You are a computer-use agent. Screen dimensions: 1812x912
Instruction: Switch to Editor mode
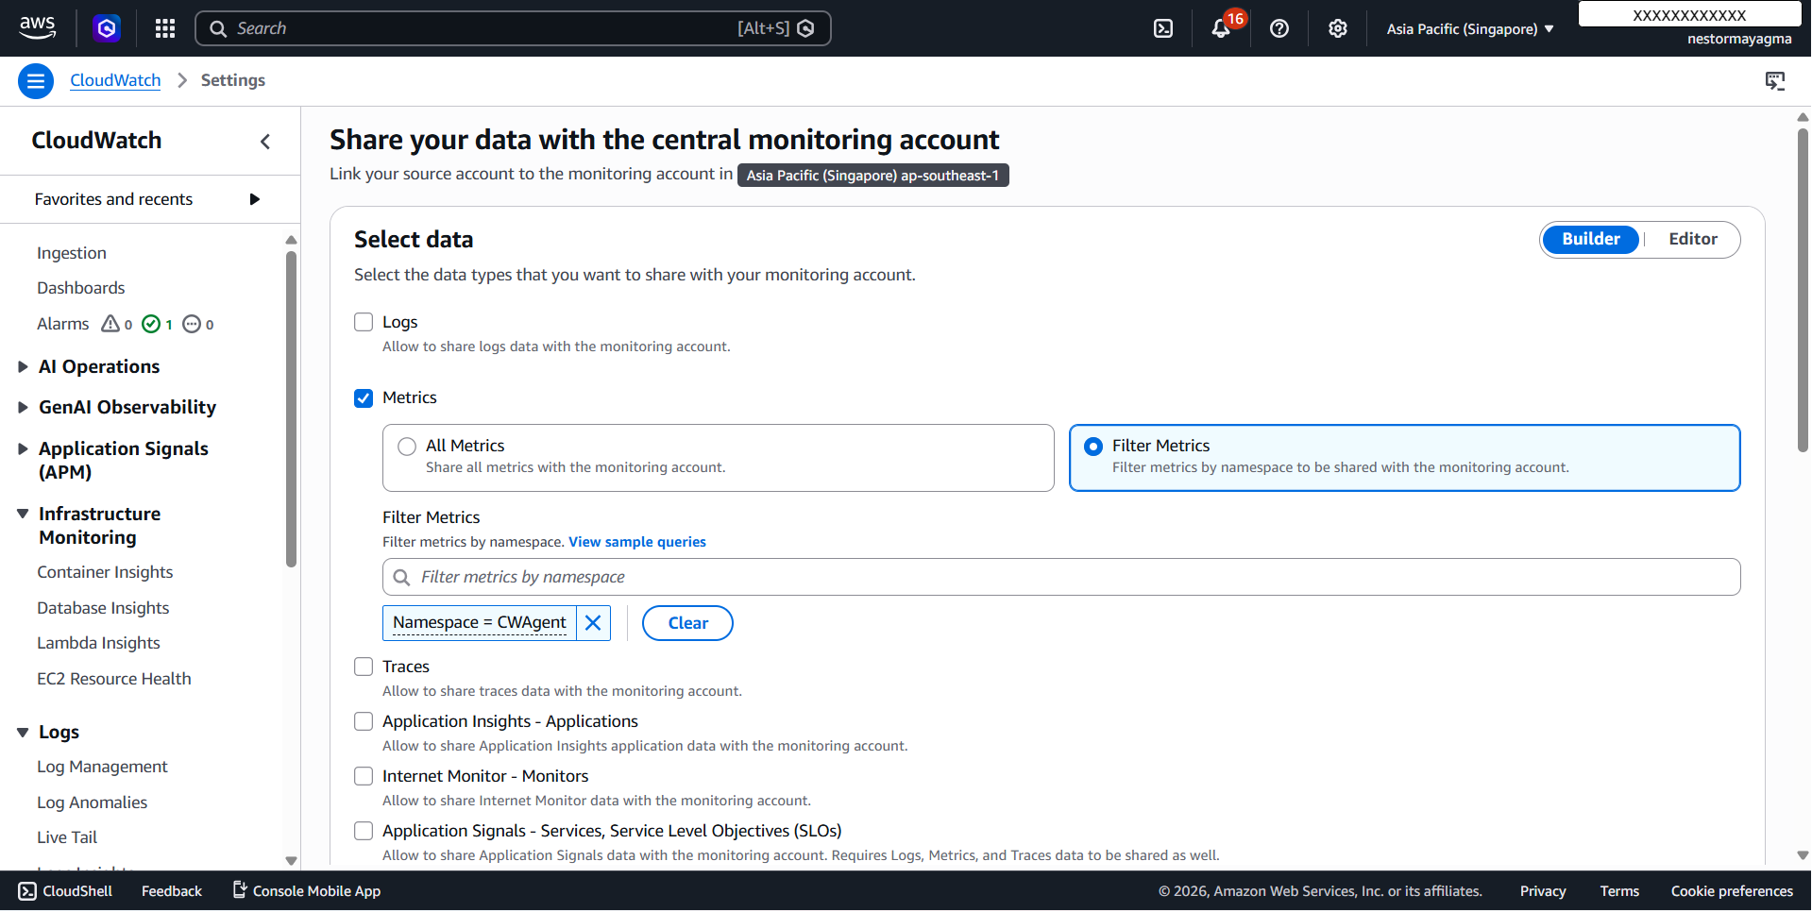point(1692,240)
